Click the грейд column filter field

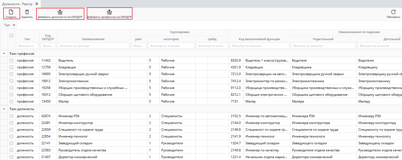(212, 46)
